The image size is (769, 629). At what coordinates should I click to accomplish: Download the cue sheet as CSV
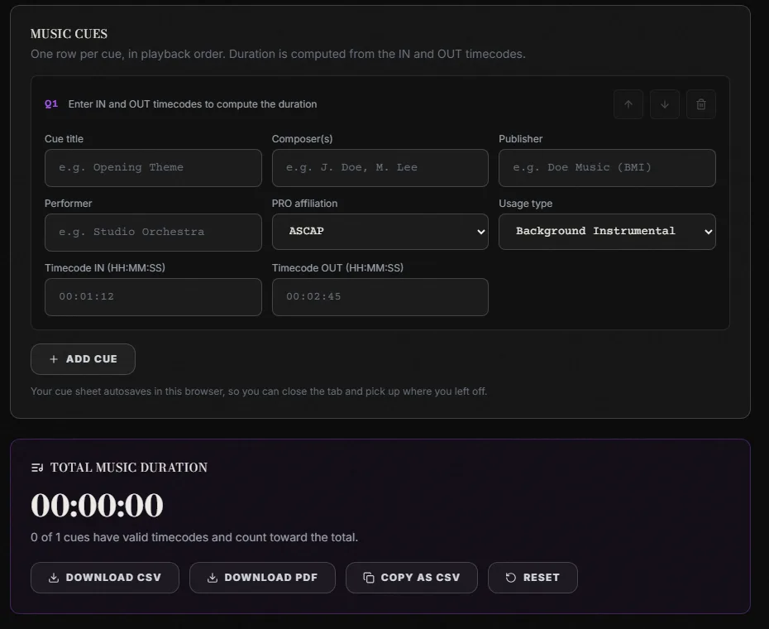tap(105, 578)
